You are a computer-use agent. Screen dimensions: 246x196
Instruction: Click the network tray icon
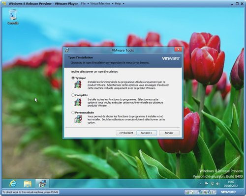[x=212, y=184]
